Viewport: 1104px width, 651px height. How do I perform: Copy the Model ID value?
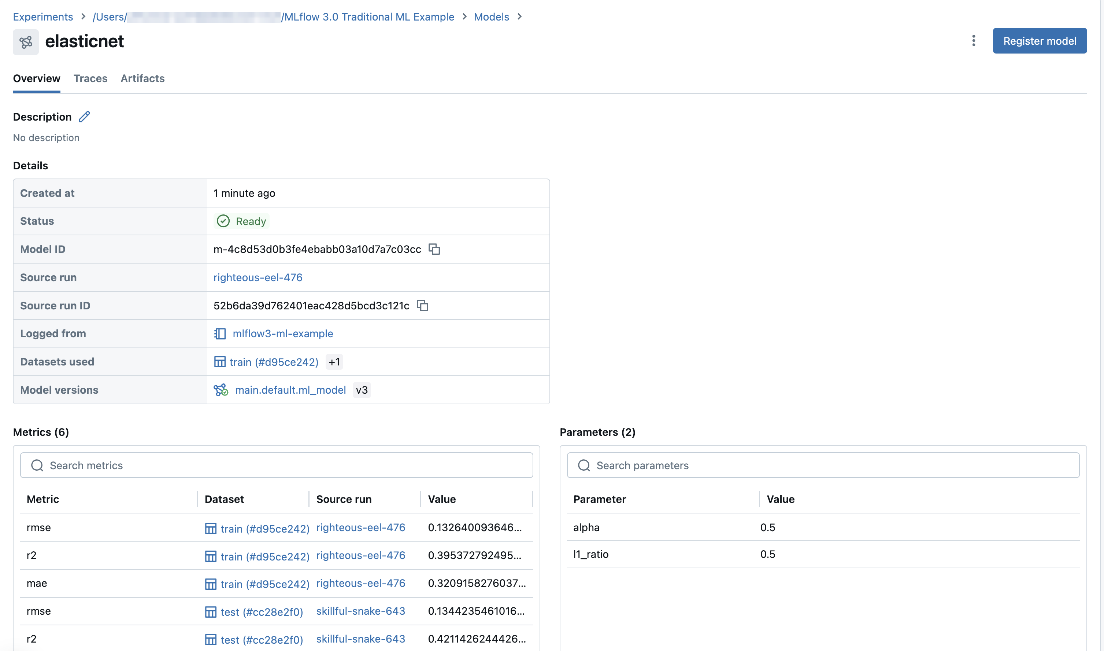click(x=434, y=249)
